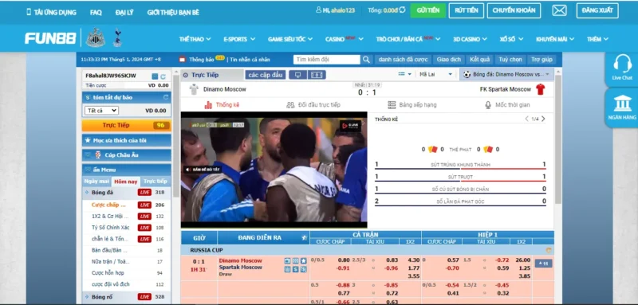
Task: Refresh the RUSSIA CUP league odds
Action: [549, 250]
